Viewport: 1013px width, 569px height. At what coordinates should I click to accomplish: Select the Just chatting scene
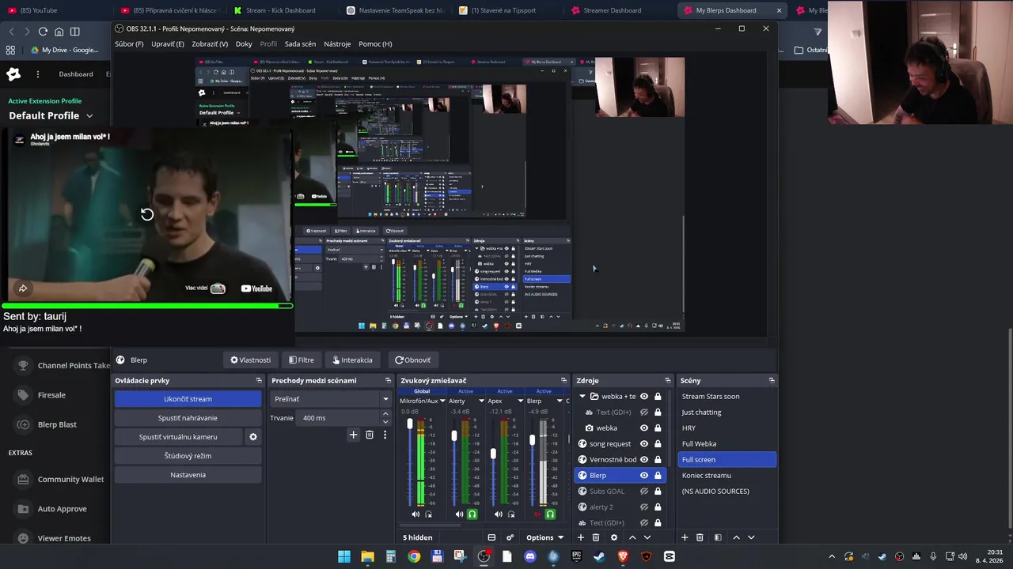coord(727,412)
